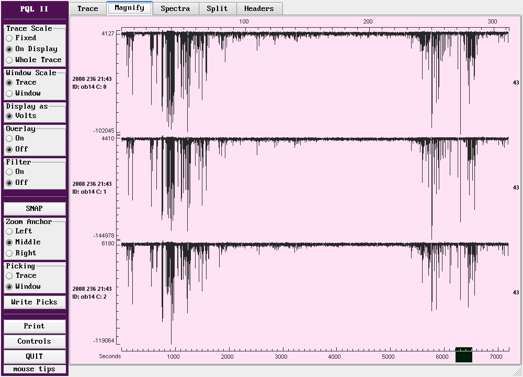Select Trace under Picking

click(x=9, y=276)
